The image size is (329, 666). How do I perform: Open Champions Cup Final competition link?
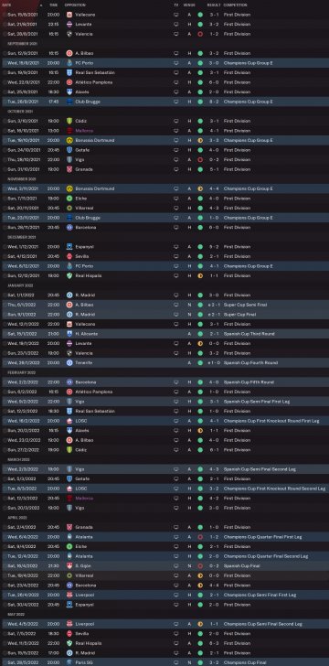[244, 662]
